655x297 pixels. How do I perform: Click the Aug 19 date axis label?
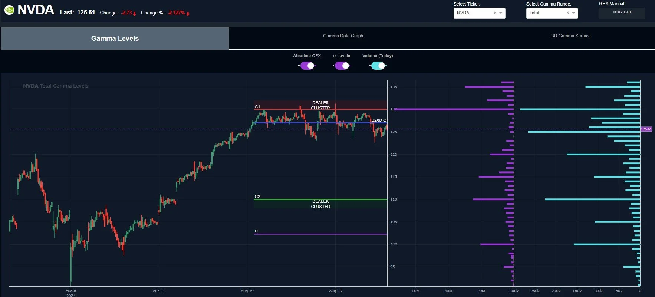pyautogui.click(x=247, y=291)
